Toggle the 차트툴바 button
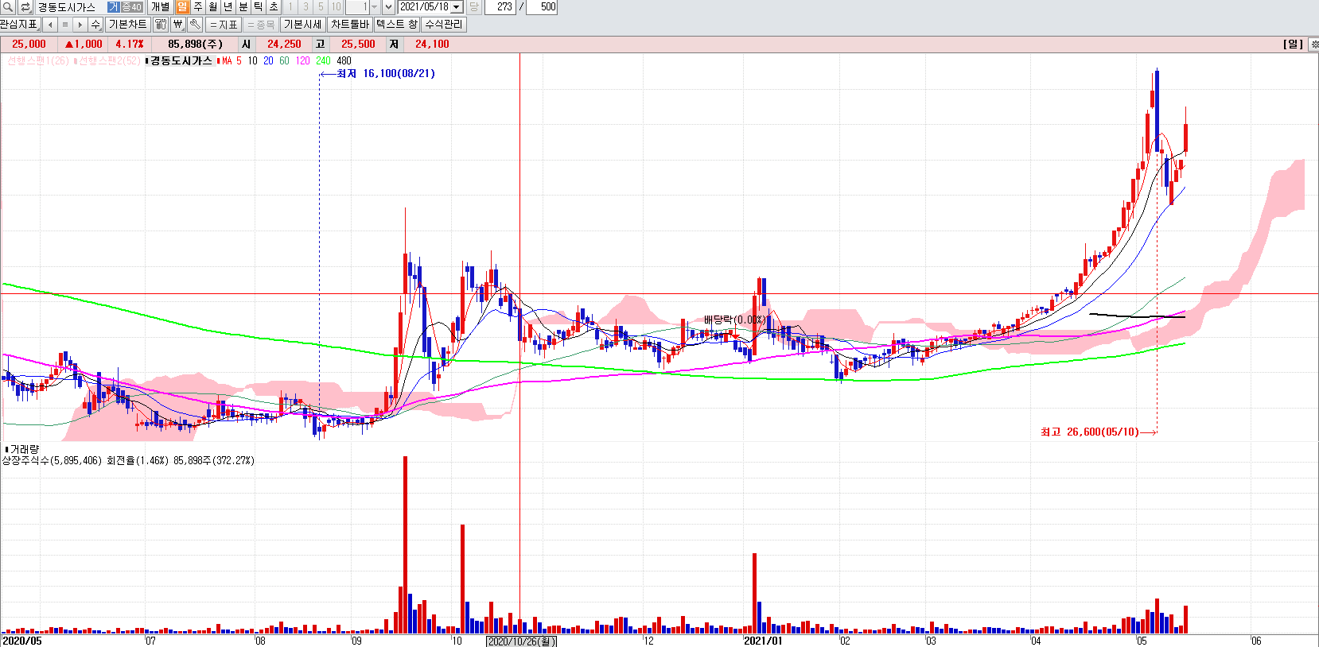This screenshot has height=647, width=1319. [x=350, y=25]
